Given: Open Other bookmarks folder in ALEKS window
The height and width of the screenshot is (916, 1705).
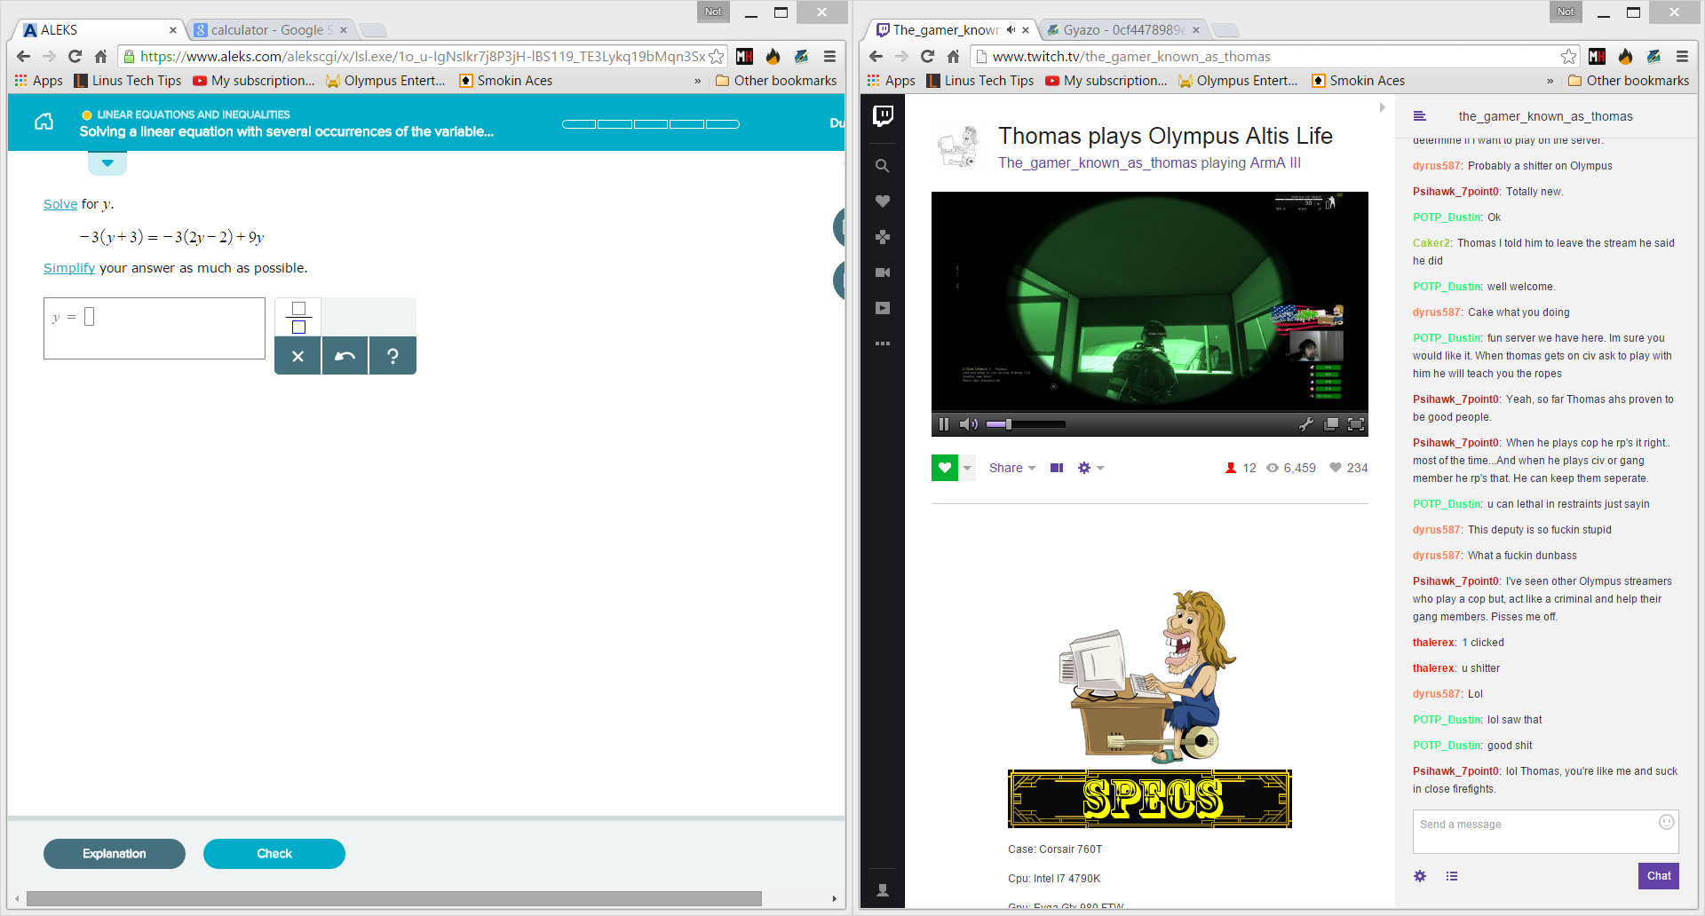Looking at the screenshot, I should [x=776, y=81].
